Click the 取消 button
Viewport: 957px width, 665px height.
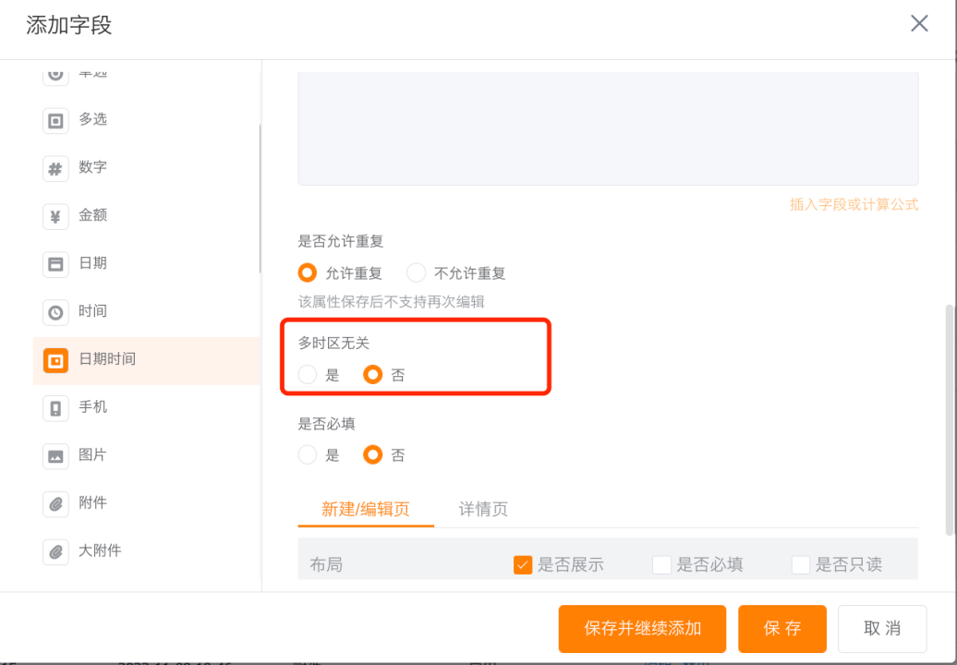click(882, 628)
